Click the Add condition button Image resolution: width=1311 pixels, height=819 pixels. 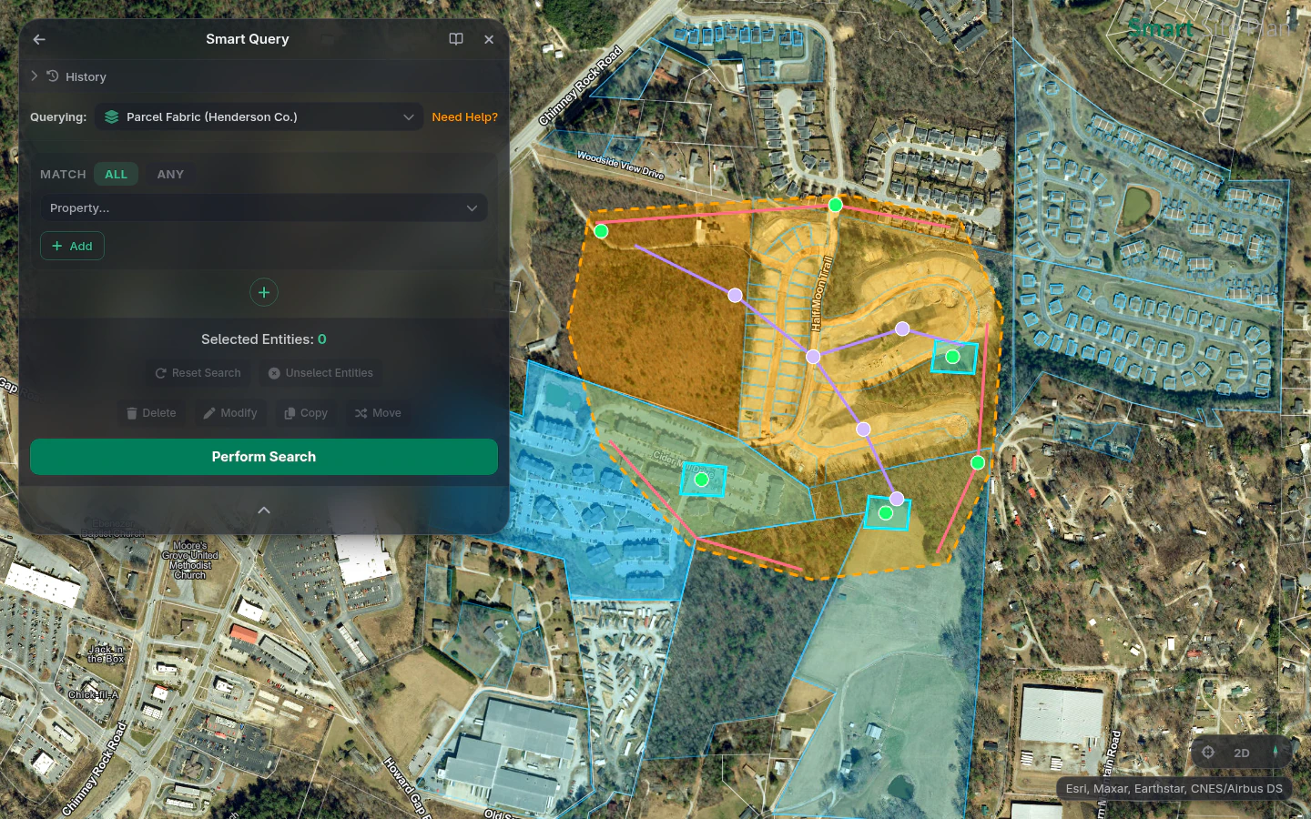click(72, 246)
